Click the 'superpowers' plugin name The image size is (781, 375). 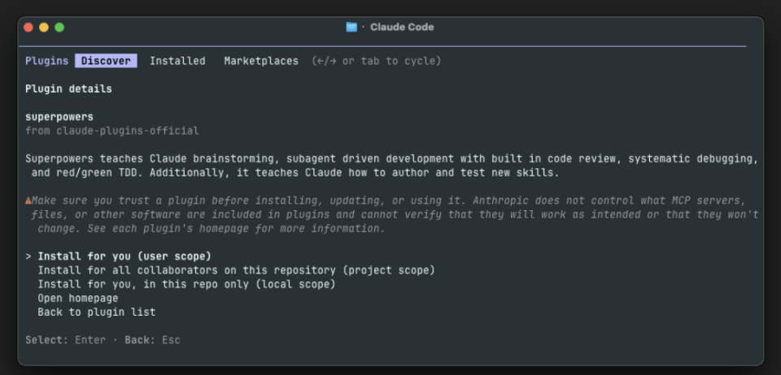coord(59,117)
